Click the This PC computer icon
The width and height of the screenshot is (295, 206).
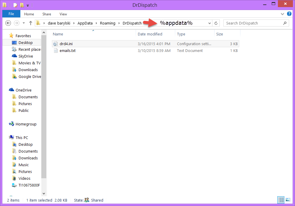[12, 137]
